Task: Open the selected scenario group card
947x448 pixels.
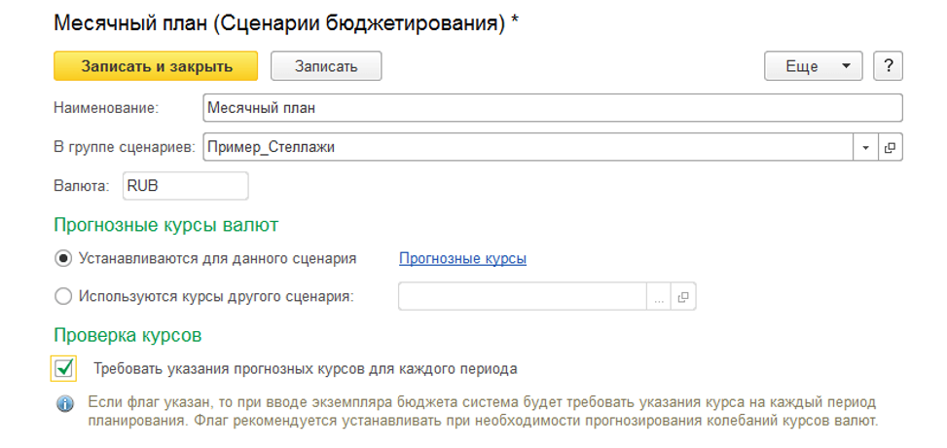Action: pyautogui.click(x=890, y=148)
